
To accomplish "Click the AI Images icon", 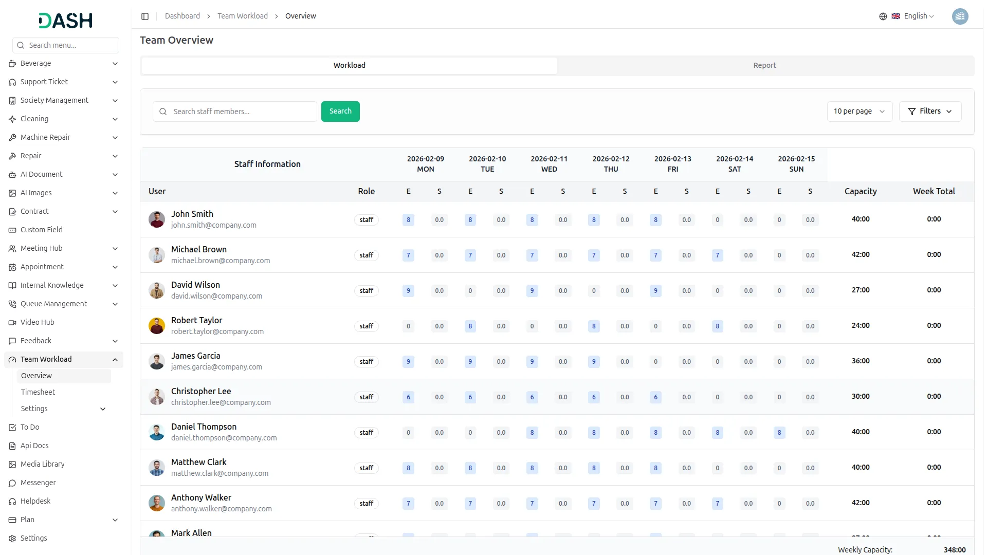I will (x=12, y=193).
